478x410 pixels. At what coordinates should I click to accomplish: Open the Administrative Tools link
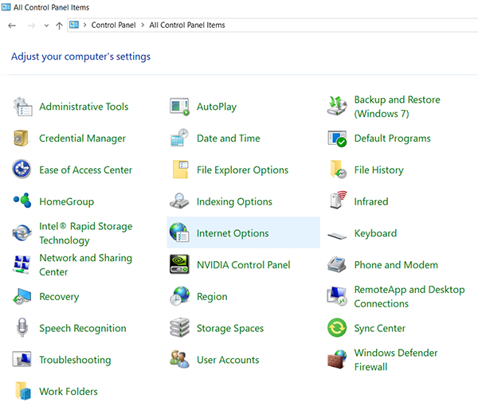(84, 107)
